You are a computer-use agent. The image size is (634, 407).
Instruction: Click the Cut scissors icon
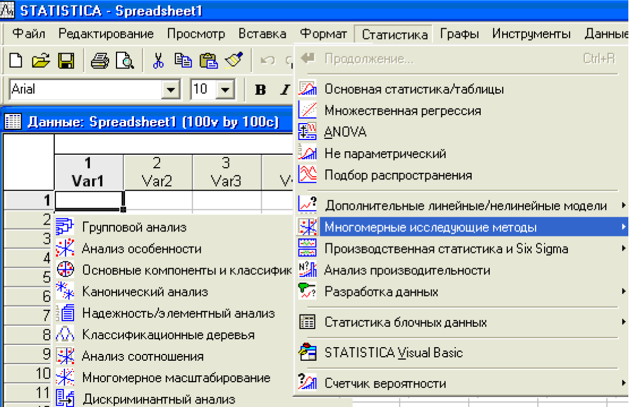coord(158,60)
